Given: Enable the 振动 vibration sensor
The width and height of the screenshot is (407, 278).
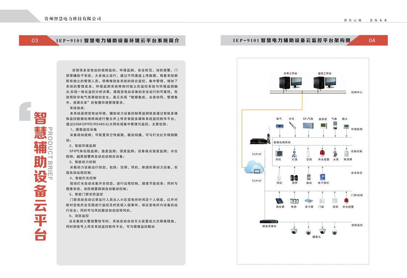Looking at the screenshot, I should 308,177.
